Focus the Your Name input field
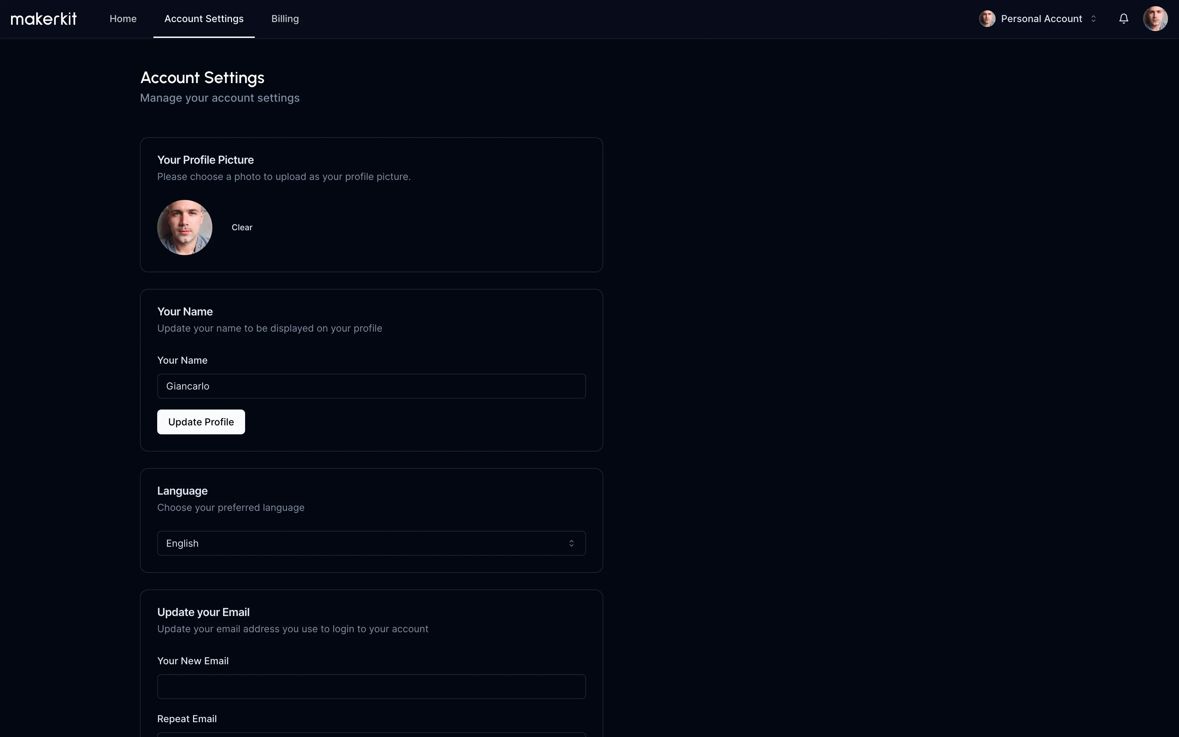Viewport: 1179px width, 737px height. pyautogui.click(x=371, y=386)
